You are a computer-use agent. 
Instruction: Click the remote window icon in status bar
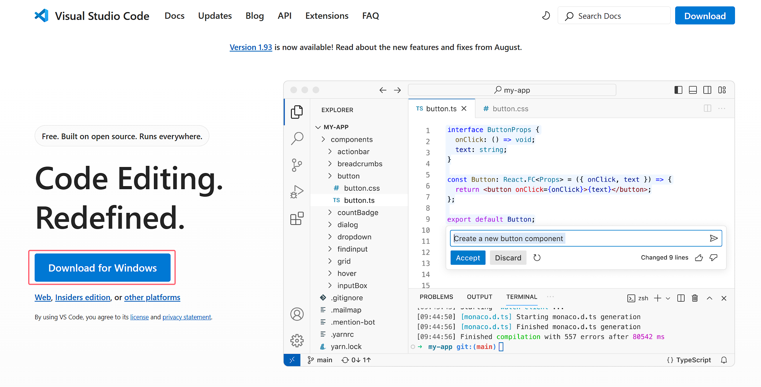[292, 360]
